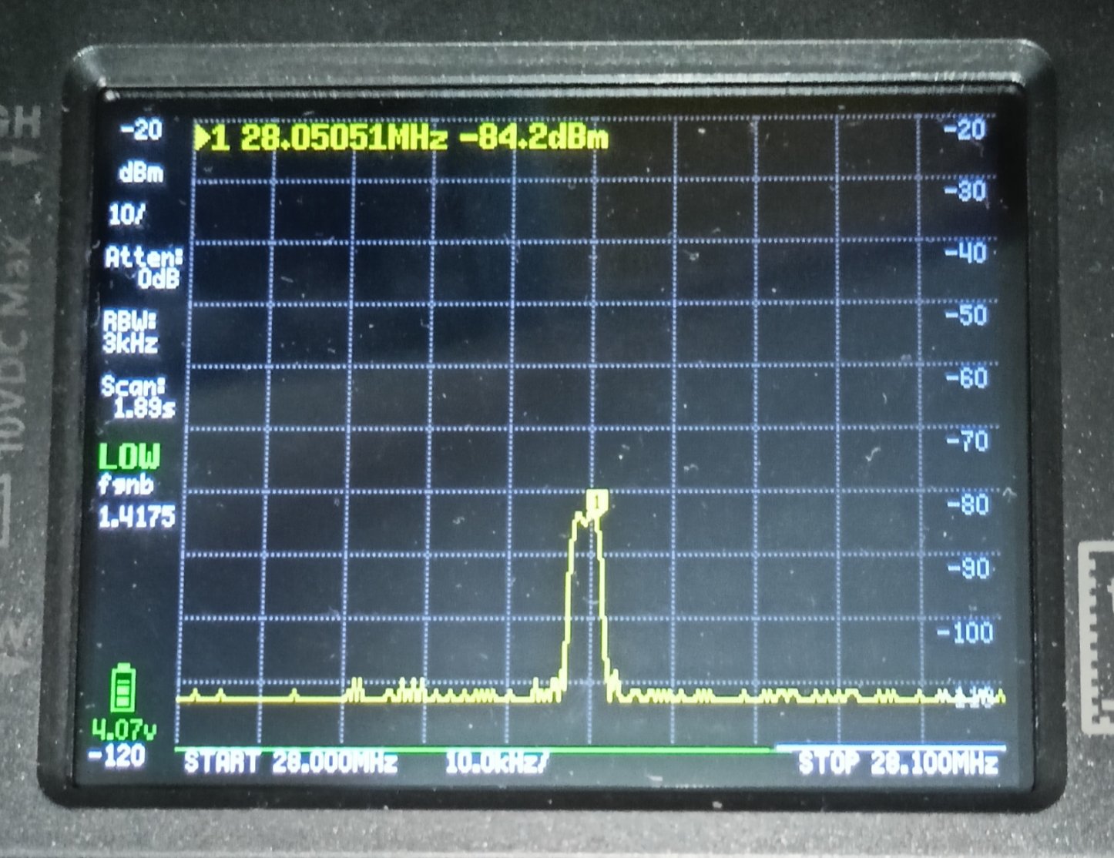Edit the START 28.000MHz frequency
This screenshot has height=858, width=1114.
click(290, 763)
